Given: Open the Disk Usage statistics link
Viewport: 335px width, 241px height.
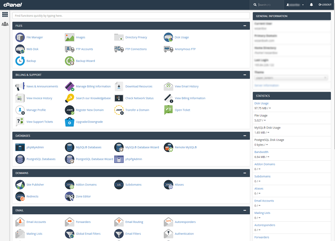Looking at the screenshot, I should (x=261, y=103).
